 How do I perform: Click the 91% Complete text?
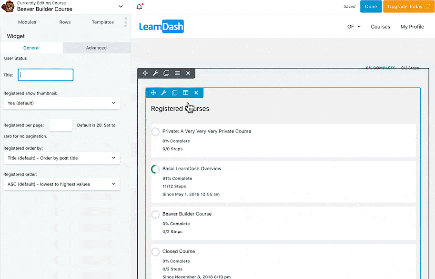pos(177,178)
